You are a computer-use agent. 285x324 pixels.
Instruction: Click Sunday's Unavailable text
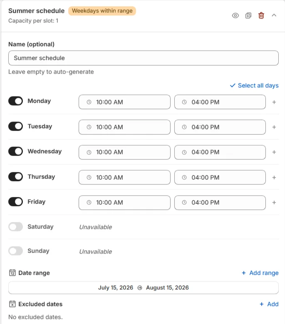click(x=96, y=252)
